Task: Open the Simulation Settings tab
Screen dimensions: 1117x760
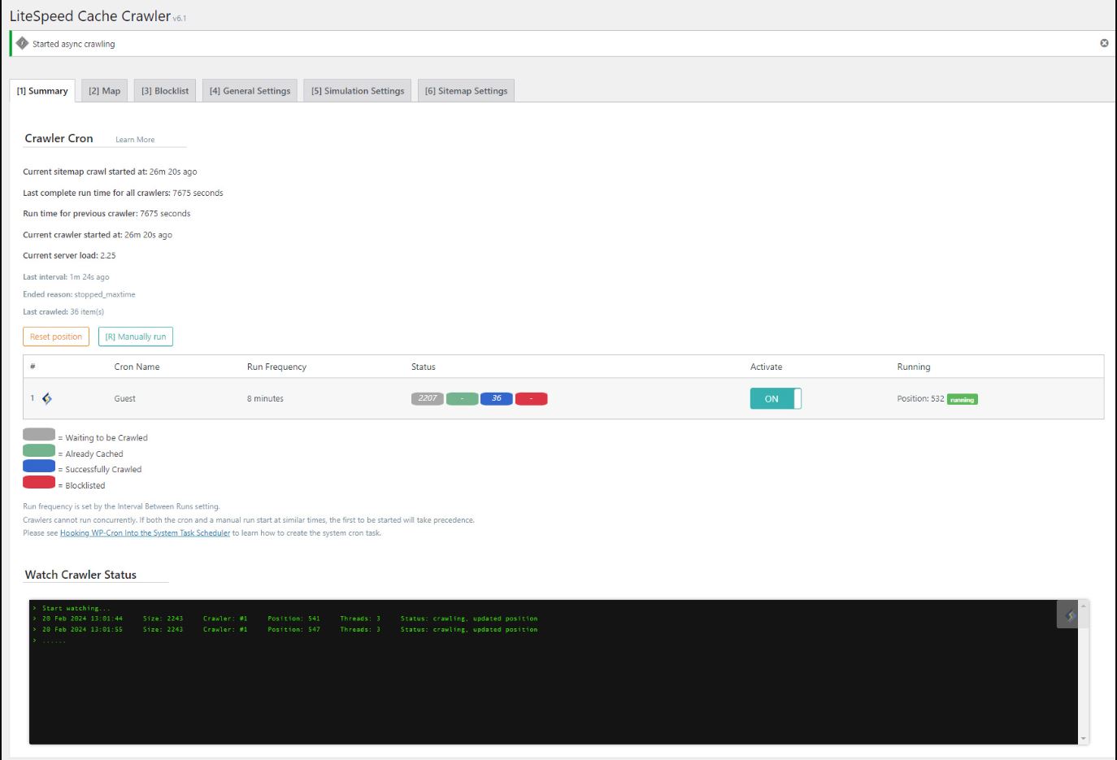Action: click(358, 91)
